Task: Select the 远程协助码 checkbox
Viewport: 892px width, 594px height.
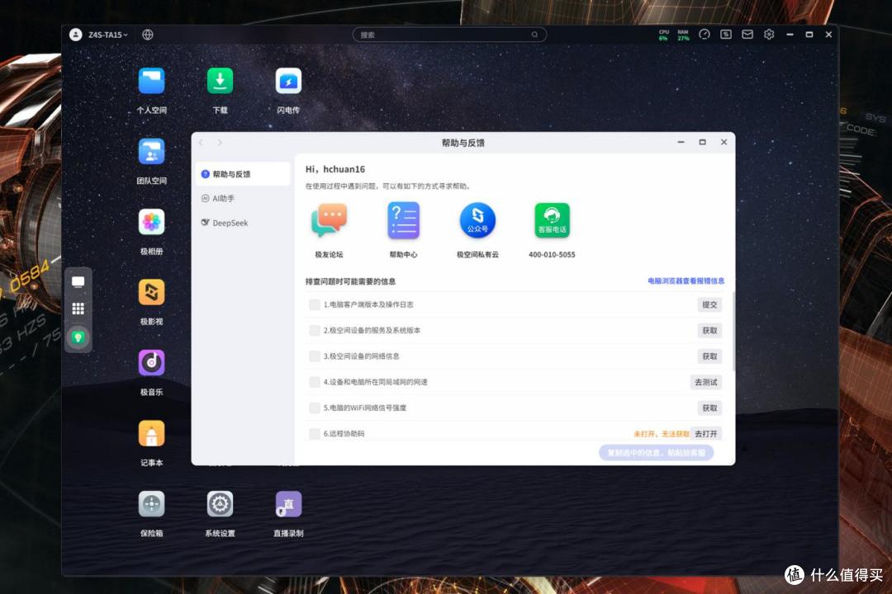Action: click(x=314, y=434)
